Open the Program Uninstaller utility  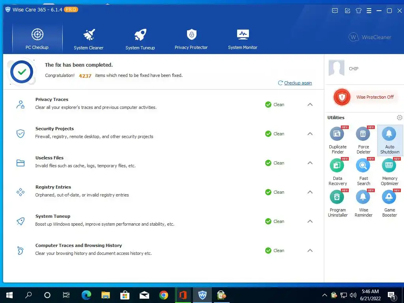pos(338,204)
